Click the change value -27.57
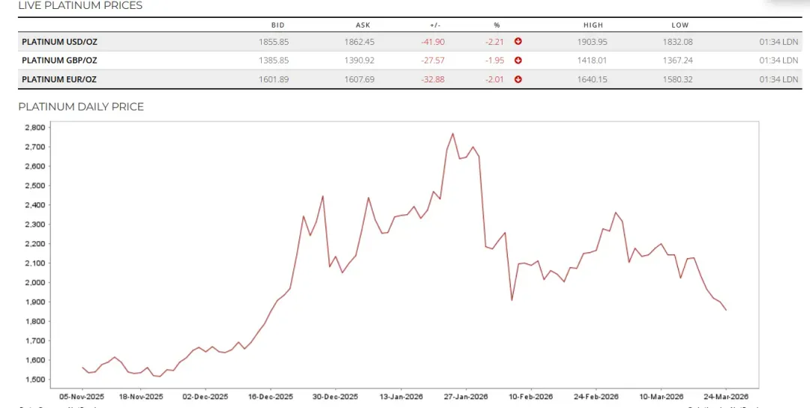This screenshot has width=810, height=408. tap(433, 61)
